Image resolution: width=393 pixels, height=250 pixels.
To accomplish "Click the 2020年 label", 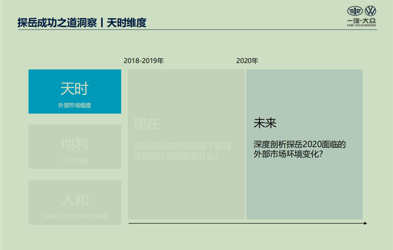I will click(247, 61).
